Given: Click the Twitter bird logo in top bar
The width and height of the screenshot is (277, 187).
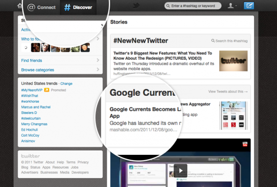Looking at the screenshot, I should [136, 5].
